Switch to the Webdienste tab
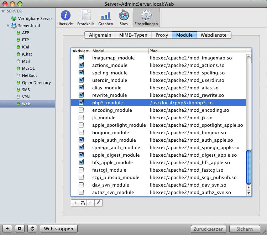This screenshot has height=235, width=267. (214, 35)
